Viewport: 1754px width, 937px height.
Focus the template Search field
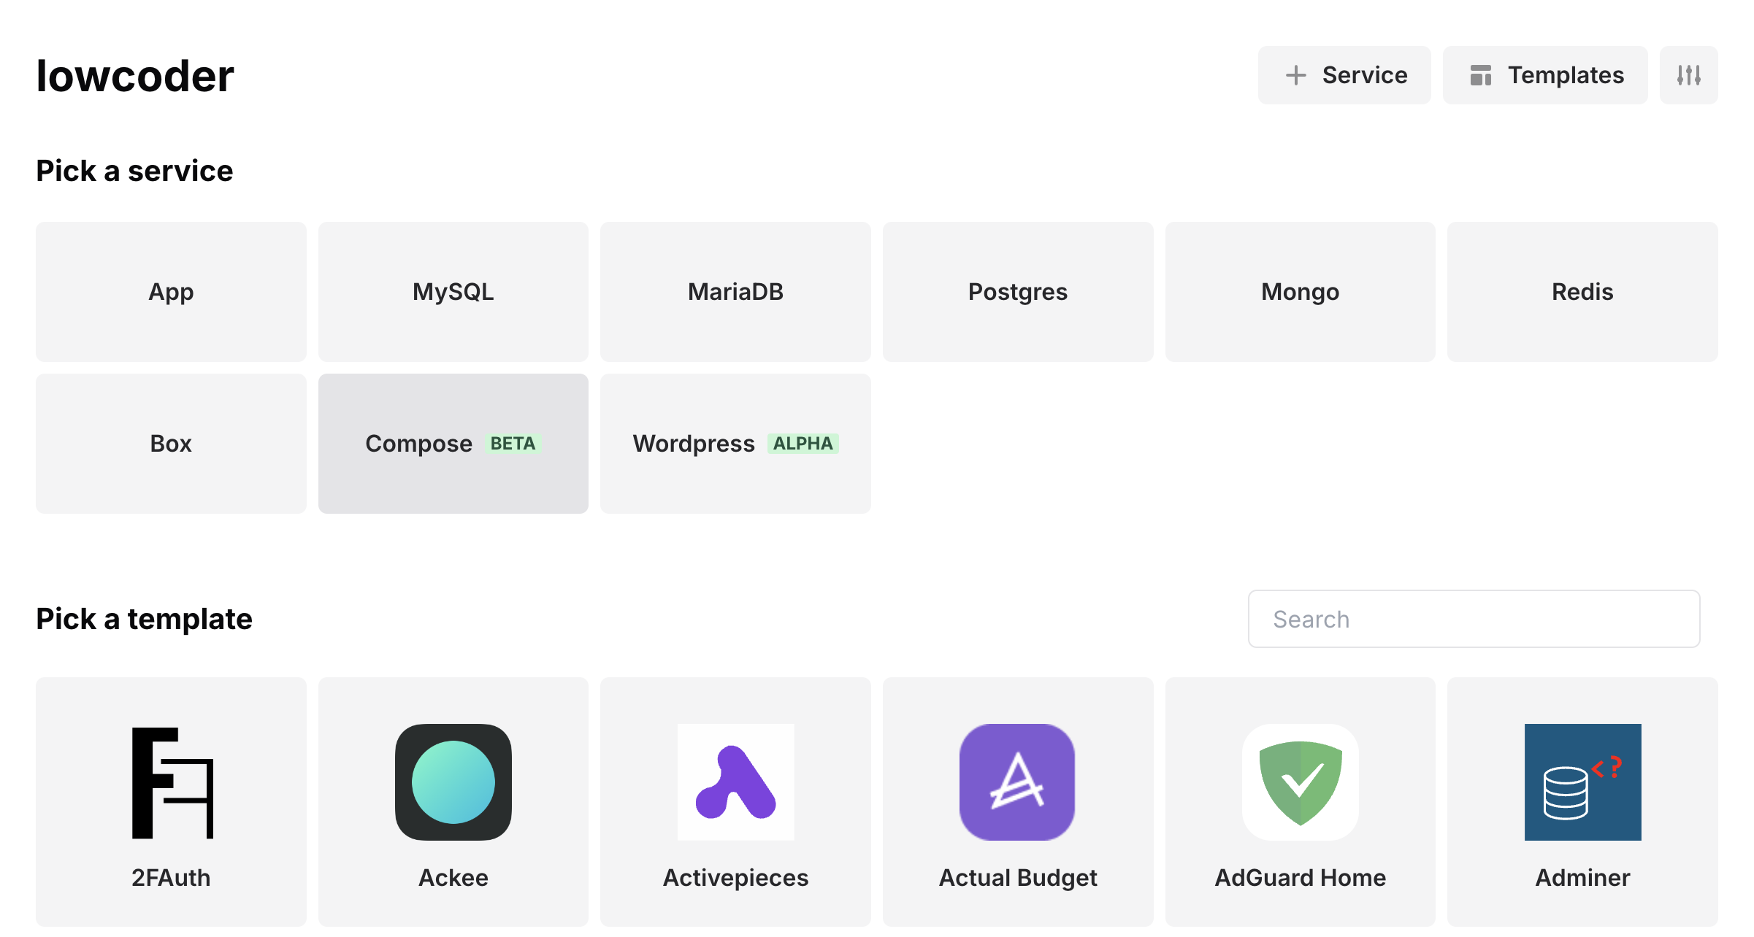coord(1474,619)
